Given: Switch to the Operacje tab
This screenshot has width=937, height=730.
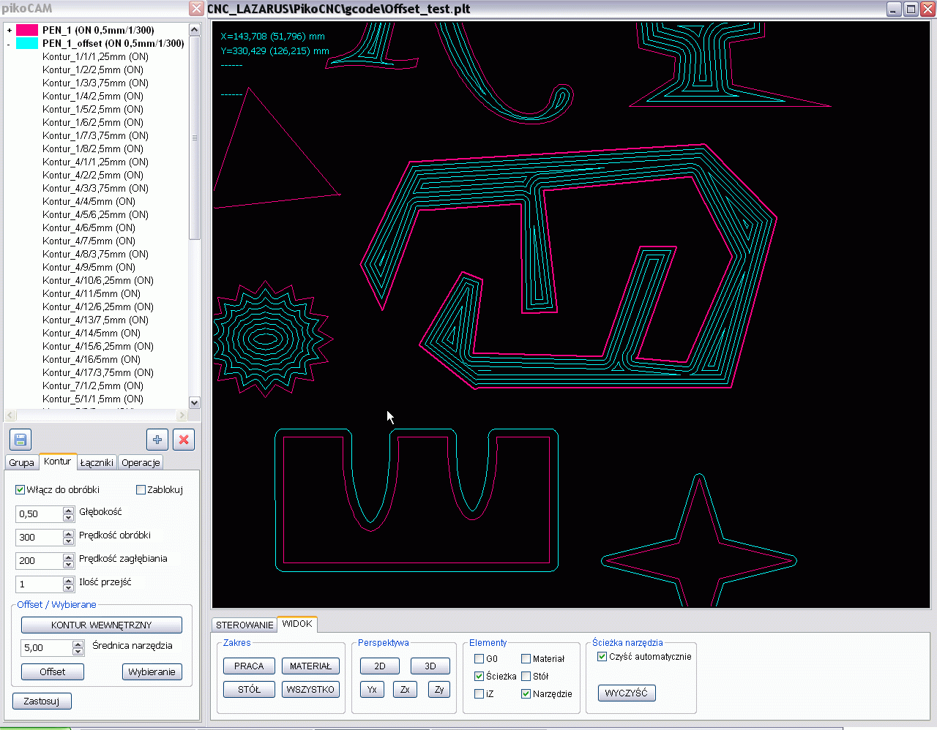Looking at the screenshot, I should coord(141,462).
